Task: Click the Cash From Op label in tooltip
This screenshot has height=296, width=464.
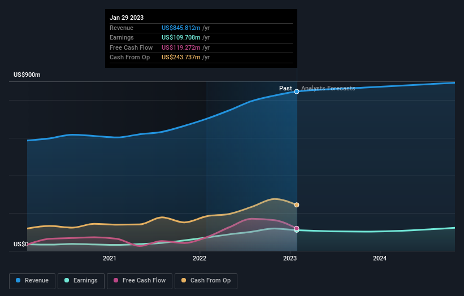Action: (129, 58)
